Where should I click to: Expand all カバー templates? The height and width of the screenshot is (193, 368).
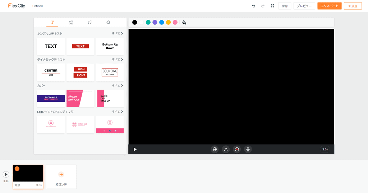(117, 86)
